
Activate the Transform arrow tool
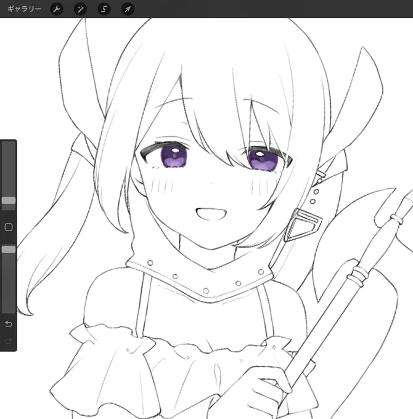[x=128, y=9]
